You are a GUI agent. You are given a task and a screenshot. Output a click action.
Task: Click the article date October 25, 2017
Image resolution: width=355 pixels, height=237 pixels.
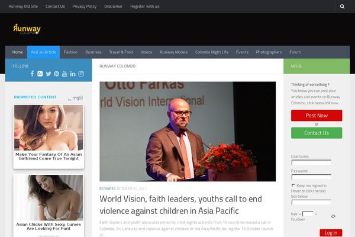click(x=131, y=188)
